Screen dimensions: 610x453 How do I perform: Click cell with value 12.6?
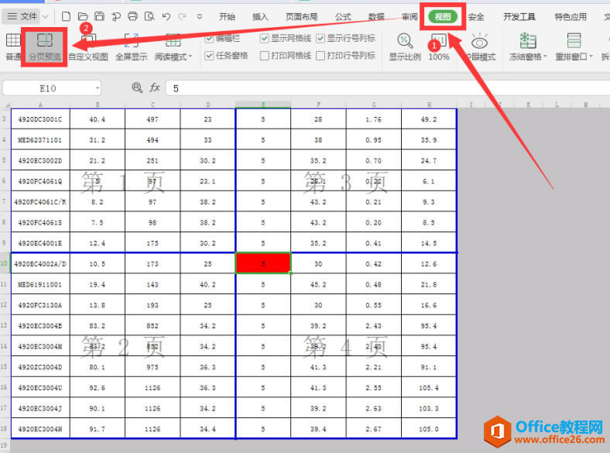(429, 263)
